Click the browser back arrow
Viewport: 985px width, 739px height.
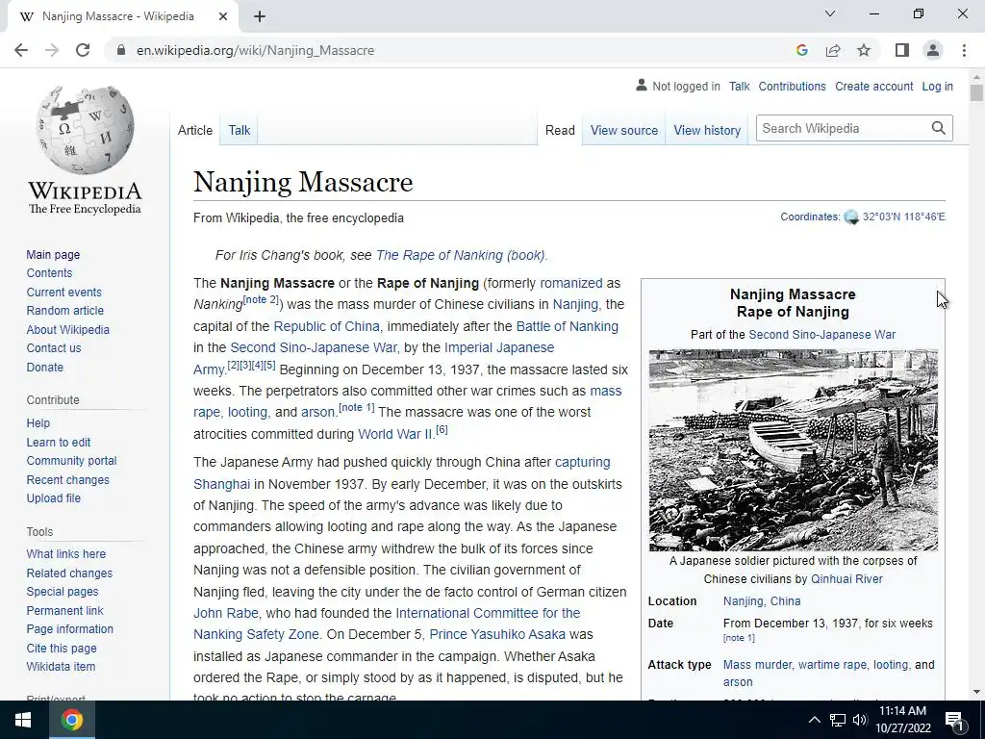(x=21, y=50)
